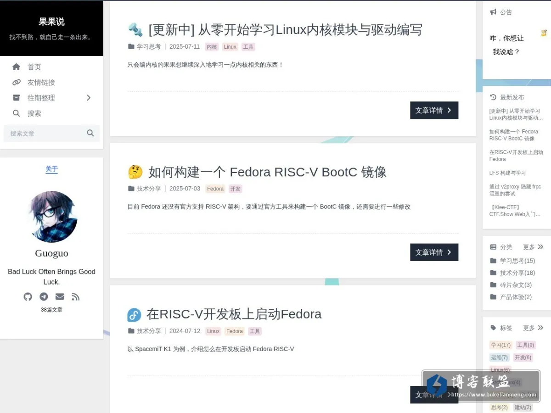The height and width of the screenshot is (413, 551).
Task: Open 学习思考 category under the Linux内核 post
Action: point(148,47)
